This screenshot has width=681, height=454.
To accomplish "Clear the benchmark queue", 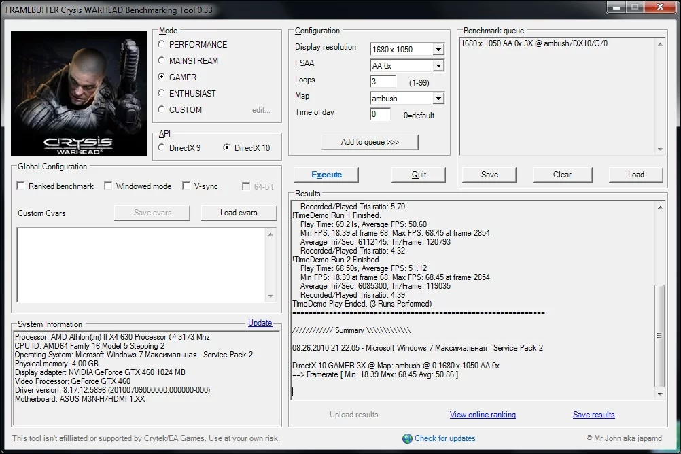I will (561, 175).
